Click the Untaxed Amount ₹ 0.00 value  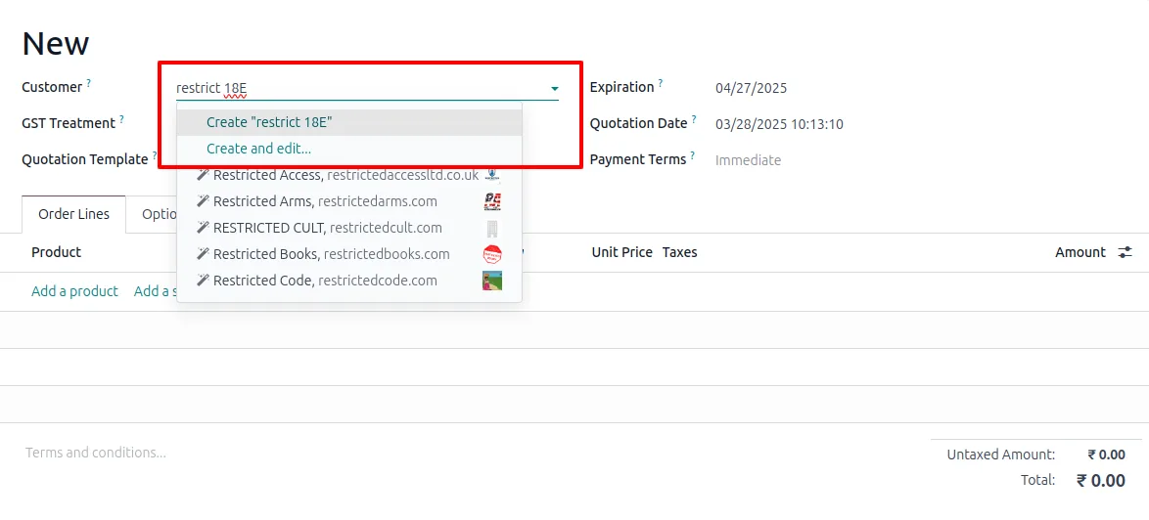1107,455
